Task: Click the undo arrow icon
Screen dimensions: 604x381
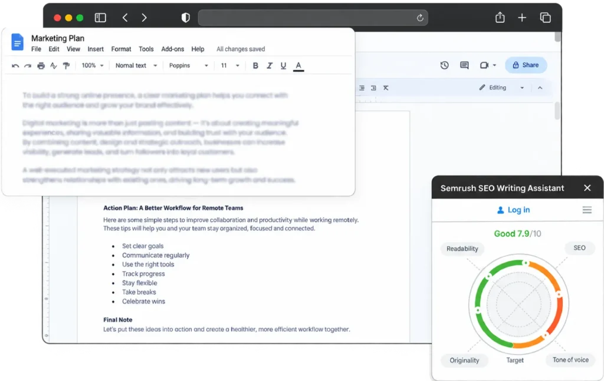Action: coord(15,66)
